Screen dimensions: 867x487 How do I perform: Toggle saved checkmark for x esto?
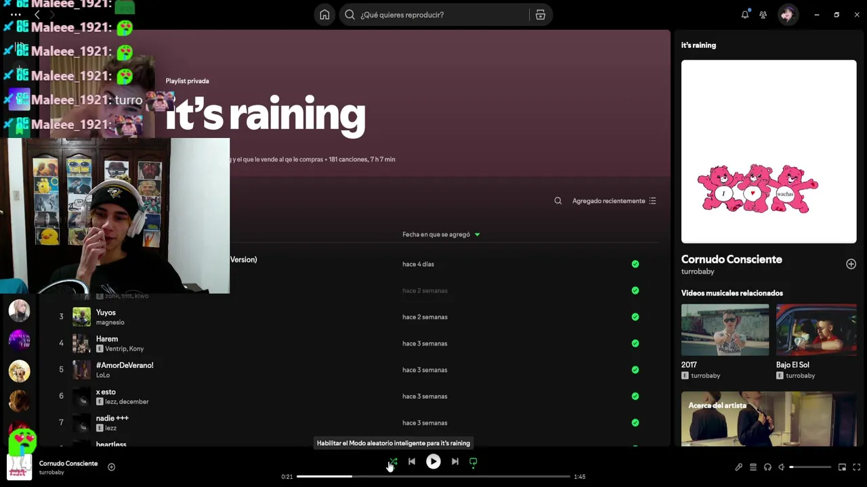point(635,396)
